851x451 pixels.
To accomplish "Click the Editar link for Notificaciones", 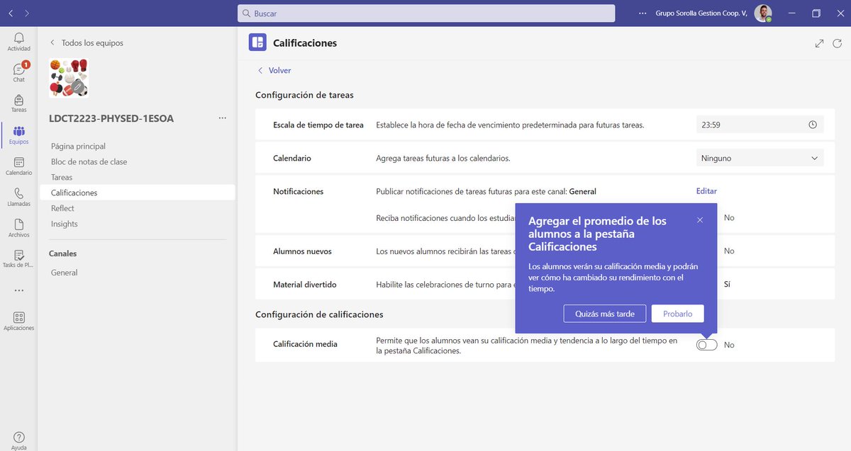I will pyautogui.click(x=705, y=191).
